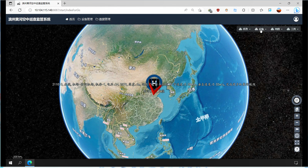Click the site information icon in the address bar
The image size is (308, 168).
(x=30, y=10)
